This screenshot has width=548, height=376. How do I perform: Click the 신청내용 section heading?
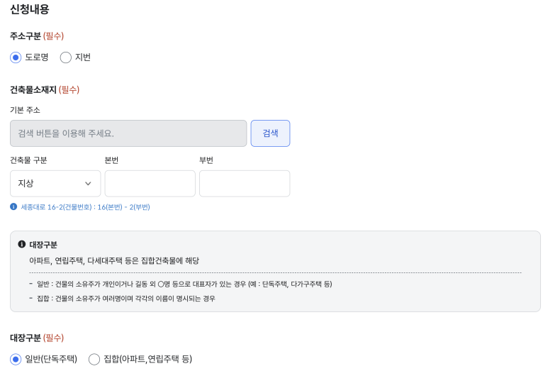(x=30, y=9)
